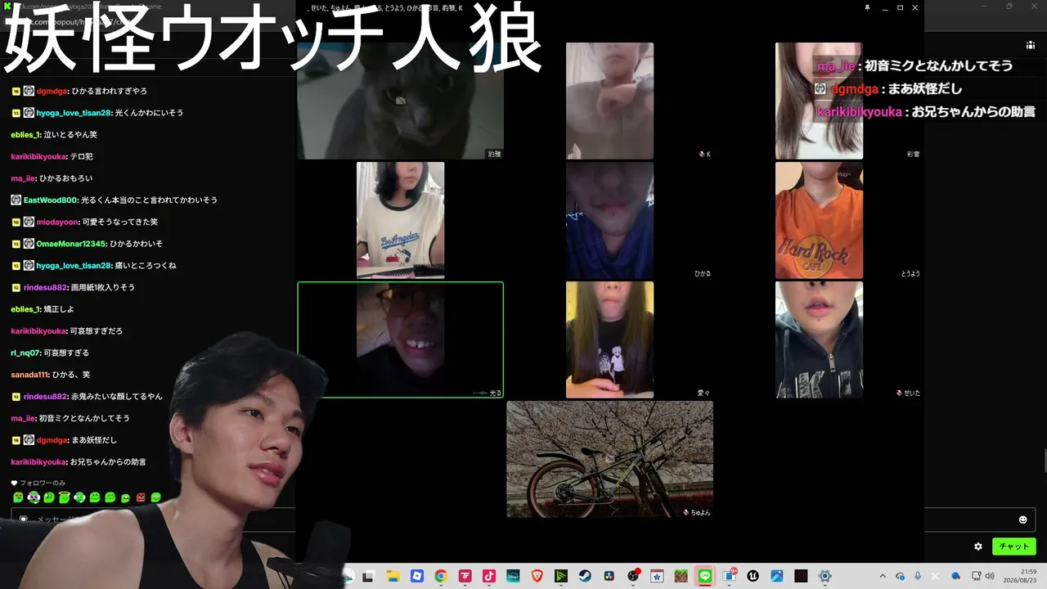This screenshot has width=1047, height=589.
Task: Open Steam from the taskbar
Action: (586, 576)
